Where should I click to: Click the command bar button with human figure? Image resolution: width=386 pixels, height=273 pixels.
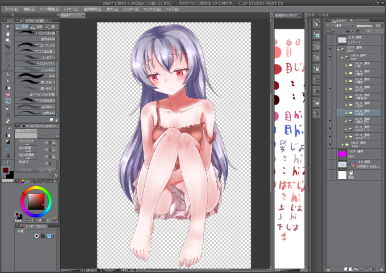[x=317, y=114]
